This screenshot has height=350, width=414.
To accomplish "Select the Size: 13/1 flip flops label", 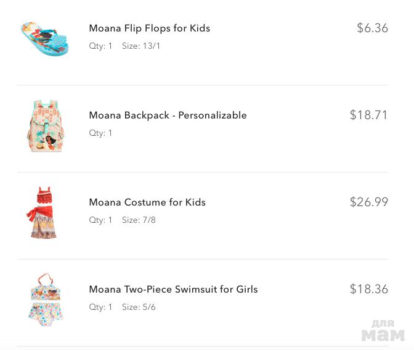I will (141, 46).
